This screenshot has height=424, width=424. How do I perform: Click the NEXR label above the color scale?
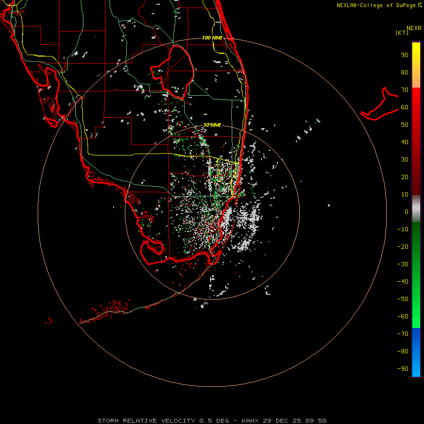414,28
